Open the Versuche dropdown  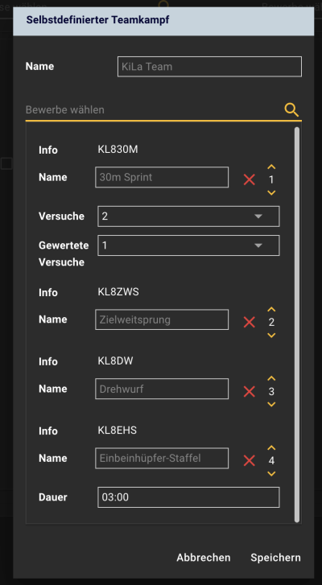click(188, 216)
